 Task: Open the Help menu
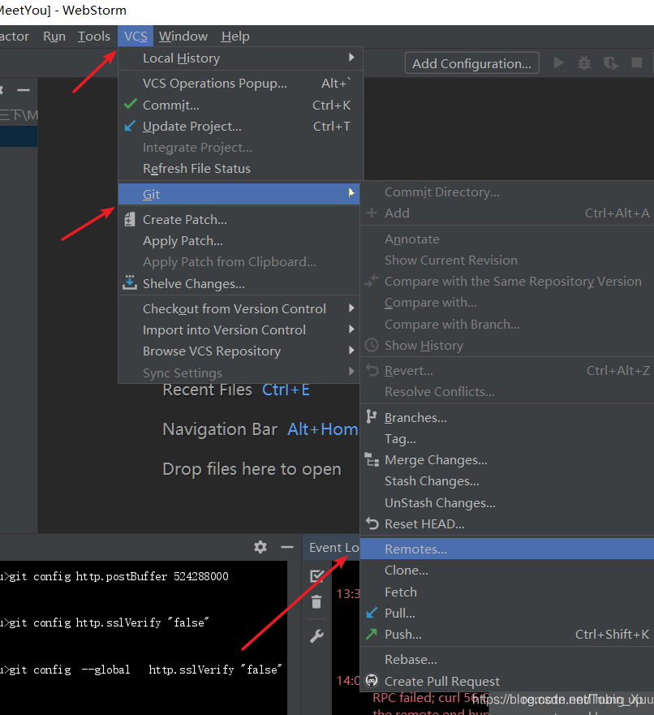[x=235, y=36]
